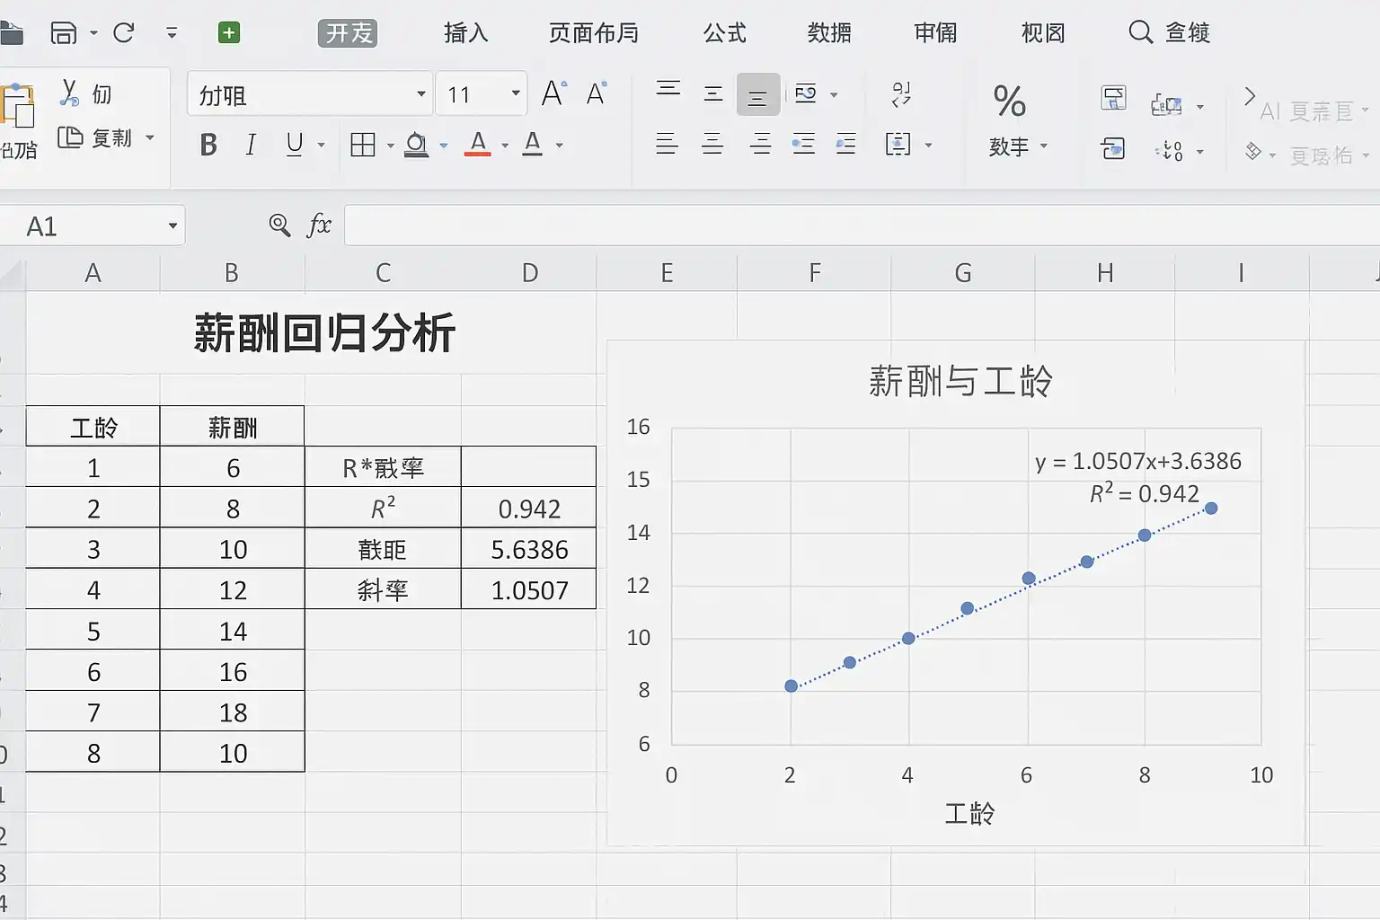
Task: Click the fx insert function icon
Action: 319,225
